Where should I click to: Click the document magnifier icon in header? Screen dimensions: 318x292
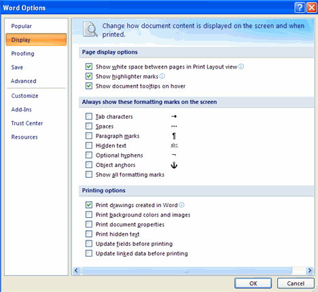tap(90, 29)
